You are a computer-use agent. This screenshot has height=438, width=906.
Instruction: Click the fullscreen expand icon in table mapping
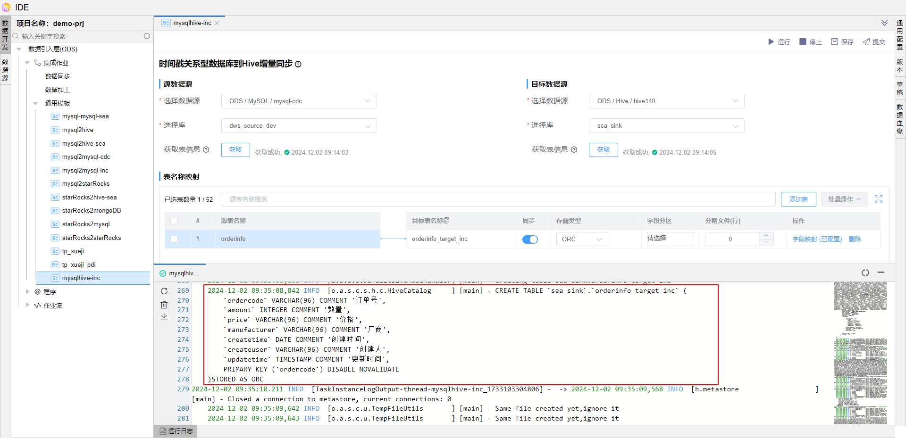(x=878, y=199)
